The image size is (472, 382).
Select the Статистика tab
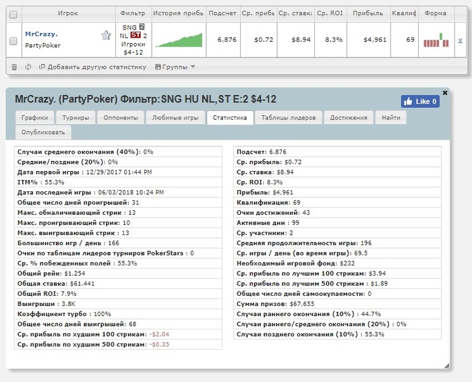click(230, 118)
